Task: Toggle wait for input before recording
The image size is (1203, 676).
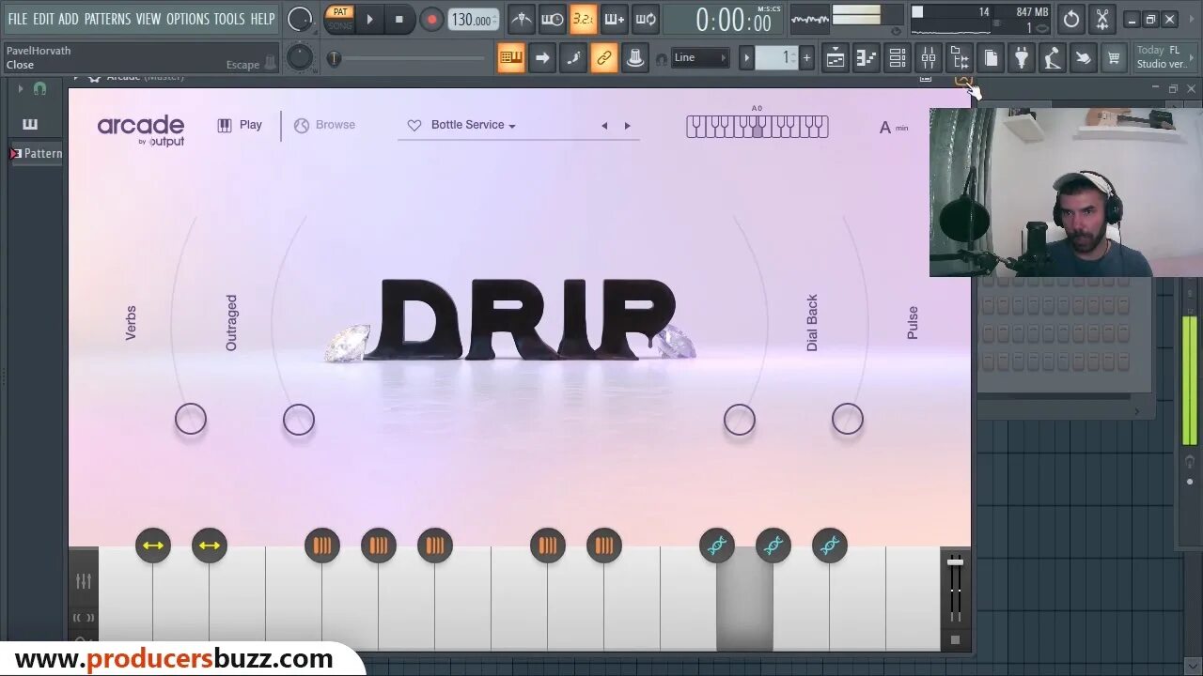Action: (553, 19)
